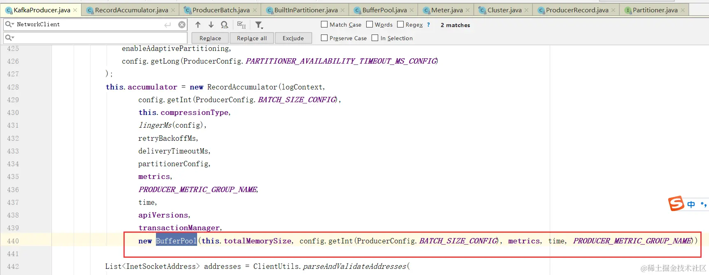The width and height of the screenshot is (709, 275).
Task: Close the ProducerRecord.java tab
Action: point(613,10)
